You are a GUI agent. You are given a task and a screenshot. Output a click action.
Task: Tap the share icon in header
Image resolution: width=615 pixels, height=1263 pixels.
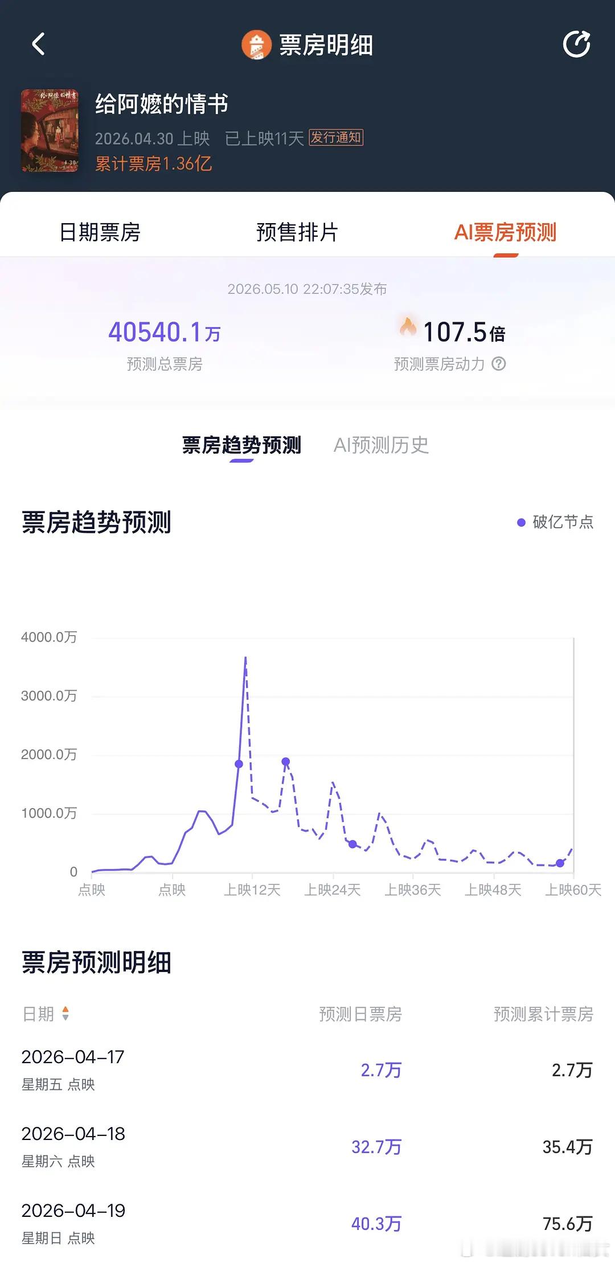click(576, 44)
